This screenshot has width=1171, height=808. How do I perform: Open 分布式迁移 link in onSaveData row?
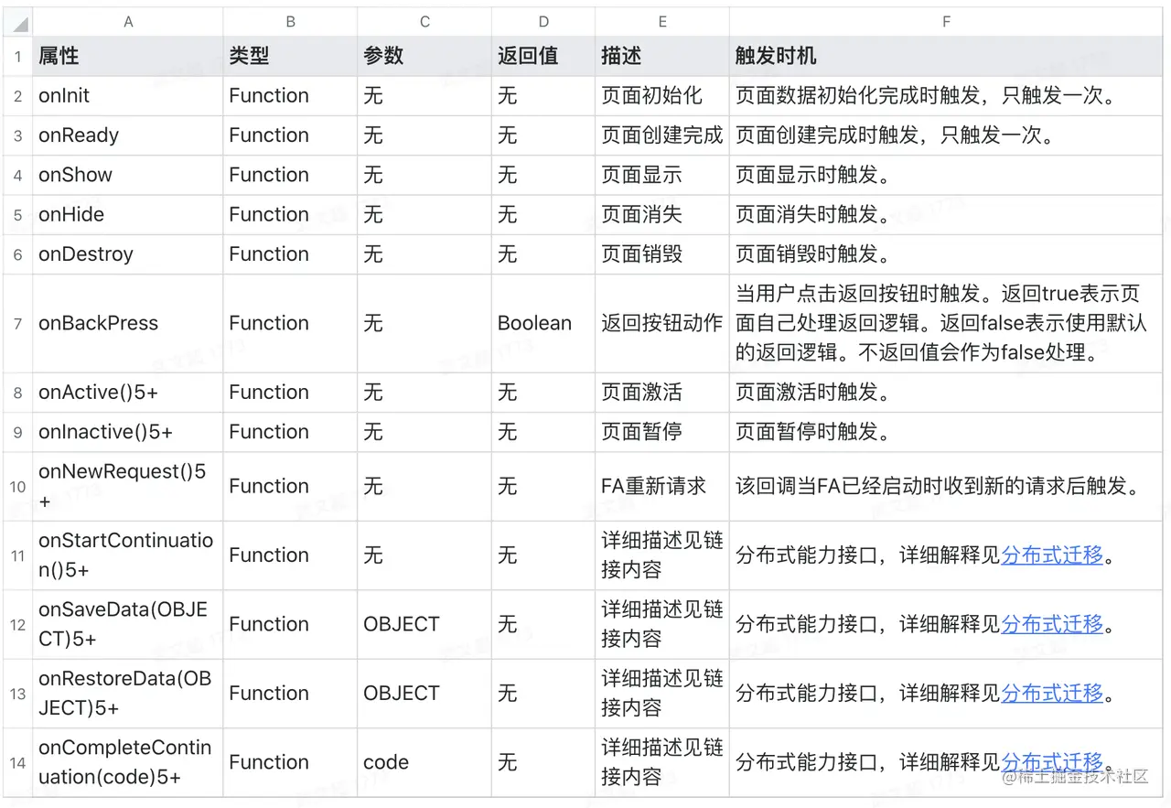click(x=1052, y=624)
